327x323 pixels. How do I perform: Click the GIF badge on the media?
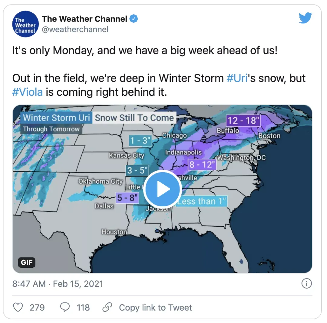[x=27, y=262]
